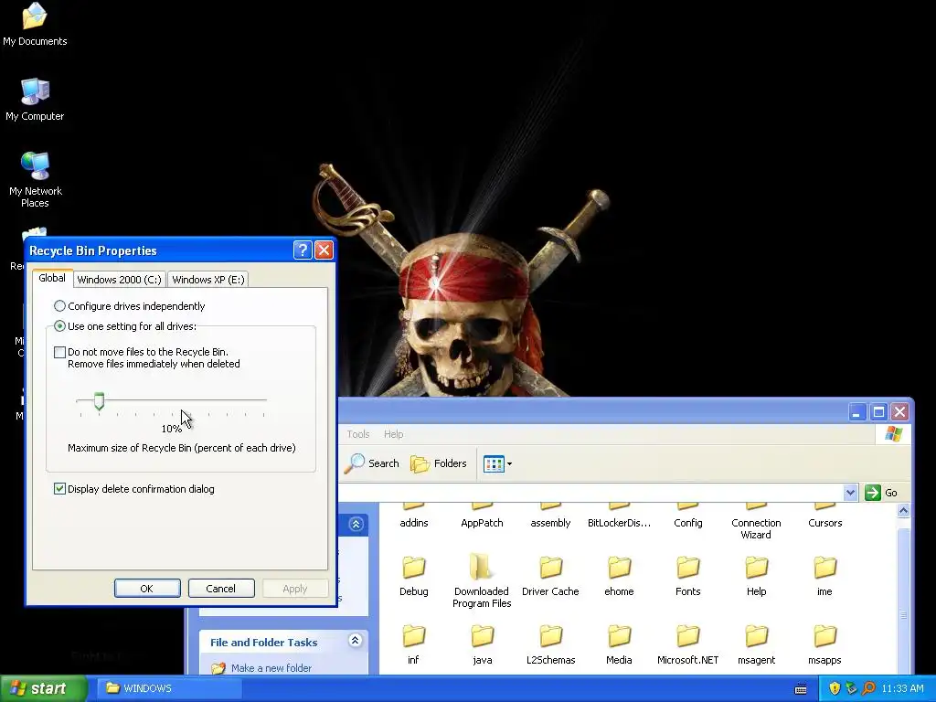Select the Driver Cache folder
This screenshot has width=936, height=702.
(x=550, y=575)
